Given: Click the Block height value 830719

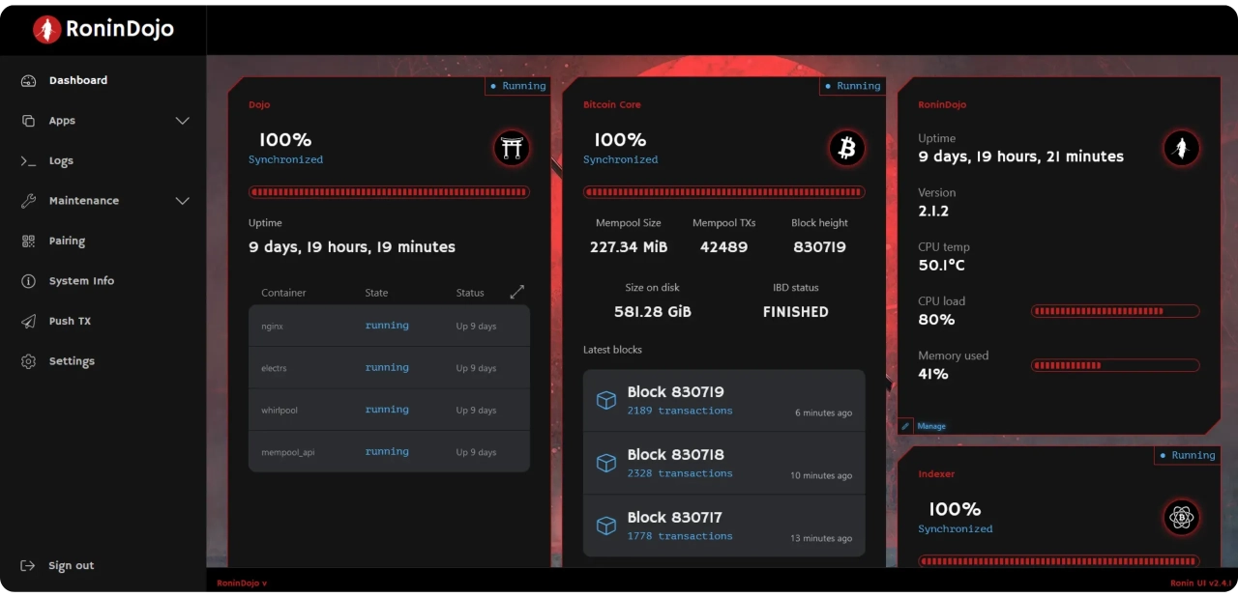Looking at the screenshot, I should [819, 247].
